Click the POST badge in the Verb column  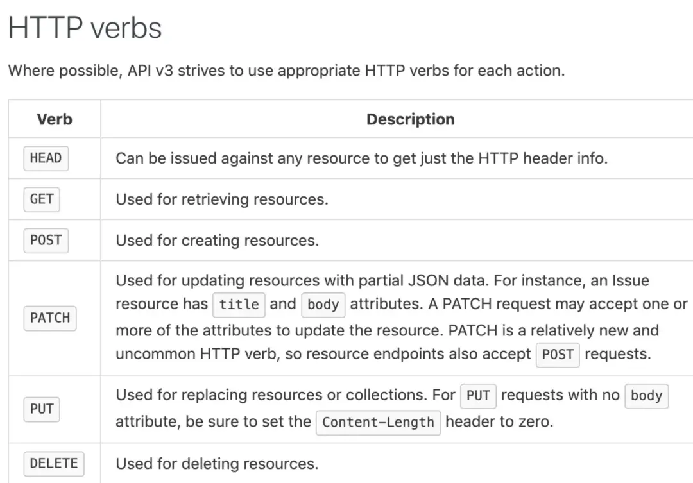(46, 241)
